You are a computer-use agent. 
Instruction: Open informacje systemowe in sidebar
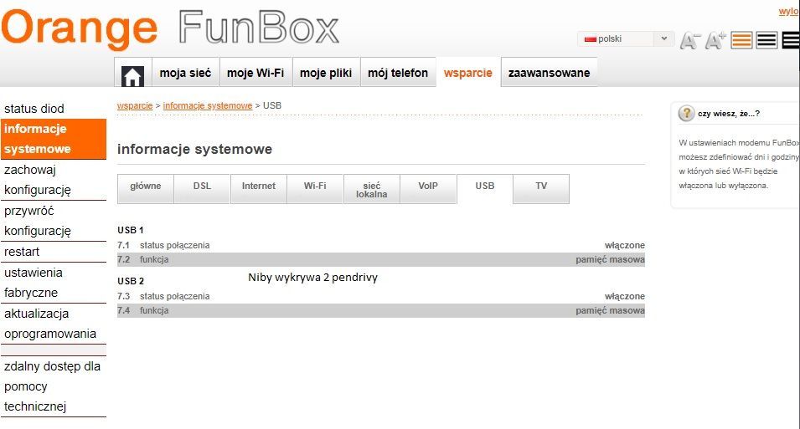(x=53, y=139)
